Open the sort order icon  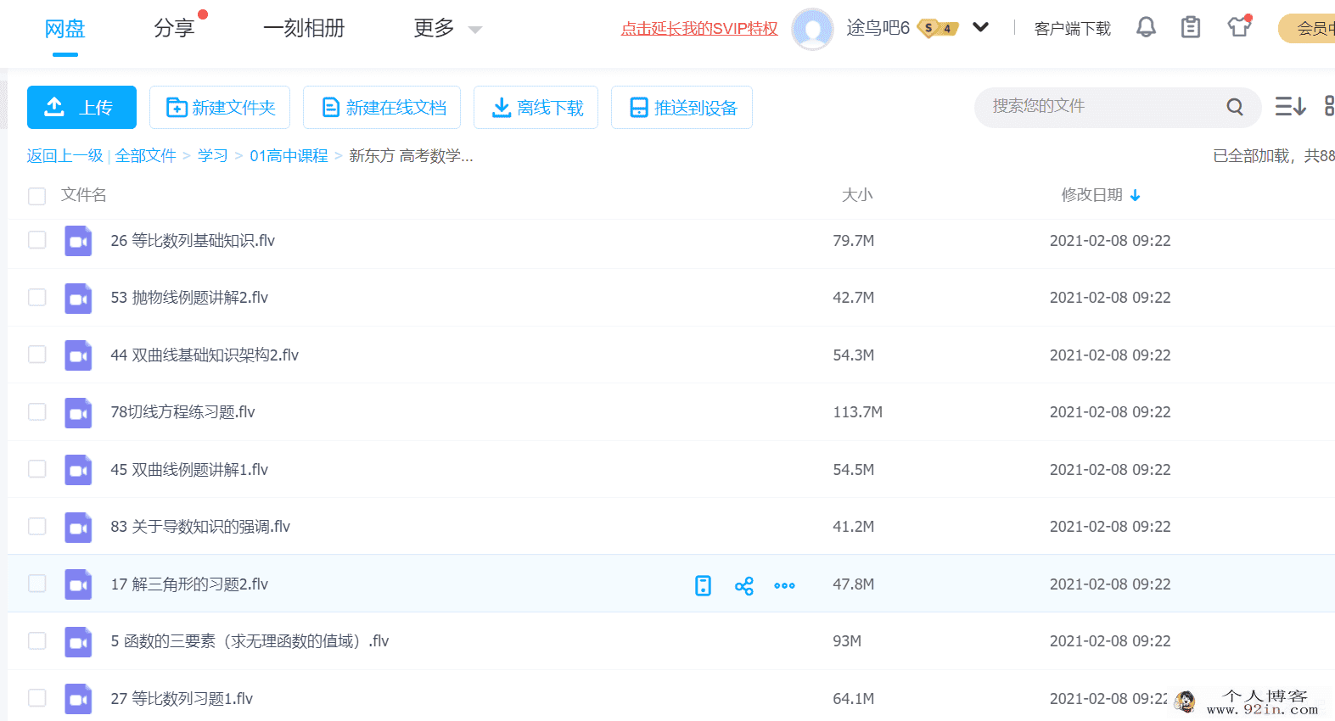pos(1290,106)
